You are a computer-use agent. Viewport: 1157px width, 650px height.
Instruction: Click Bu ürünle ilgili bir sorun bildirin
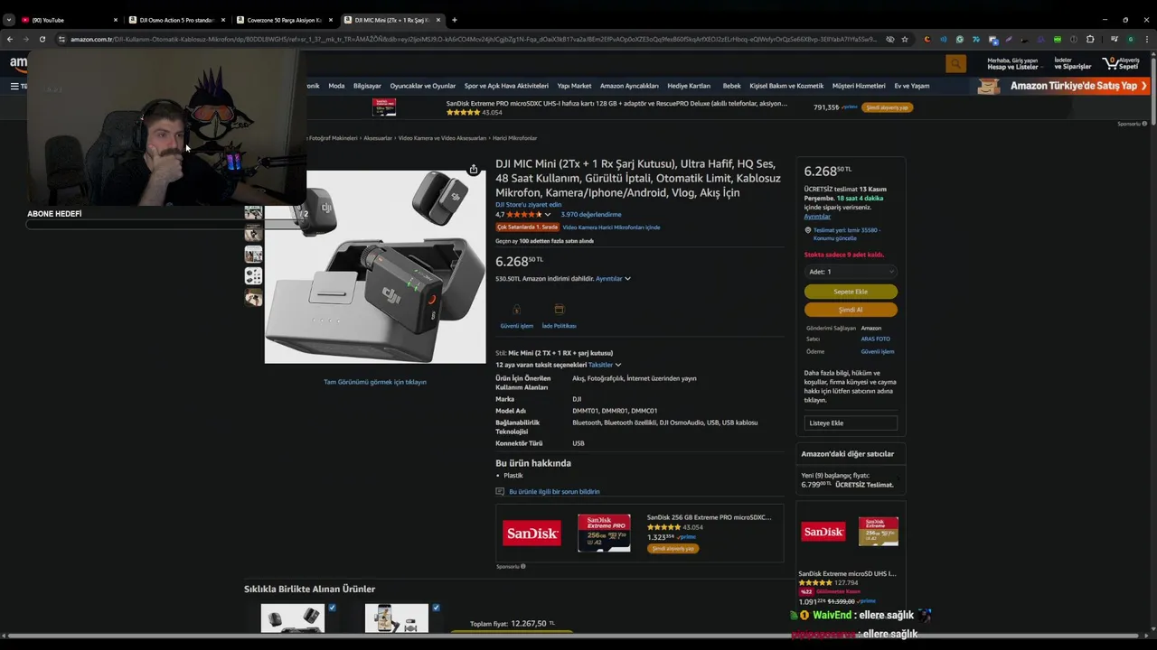pyautogui.click(x=554, y=492)
